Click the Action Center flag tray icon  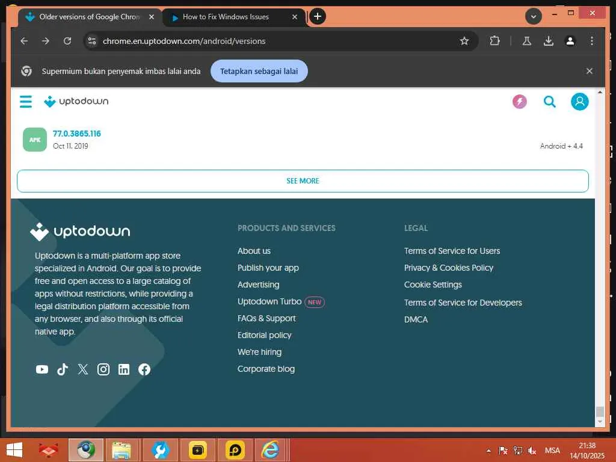coord(504,451)
